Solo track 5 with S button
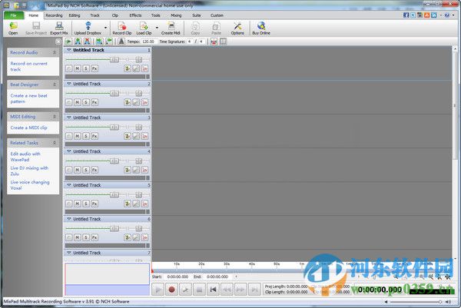 [x=86, y=204]
